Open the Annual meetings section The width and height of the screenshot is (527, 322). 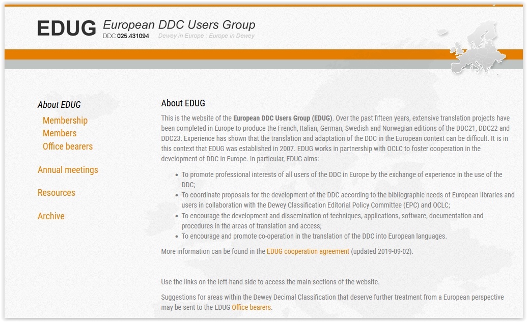tap(68, 170)
